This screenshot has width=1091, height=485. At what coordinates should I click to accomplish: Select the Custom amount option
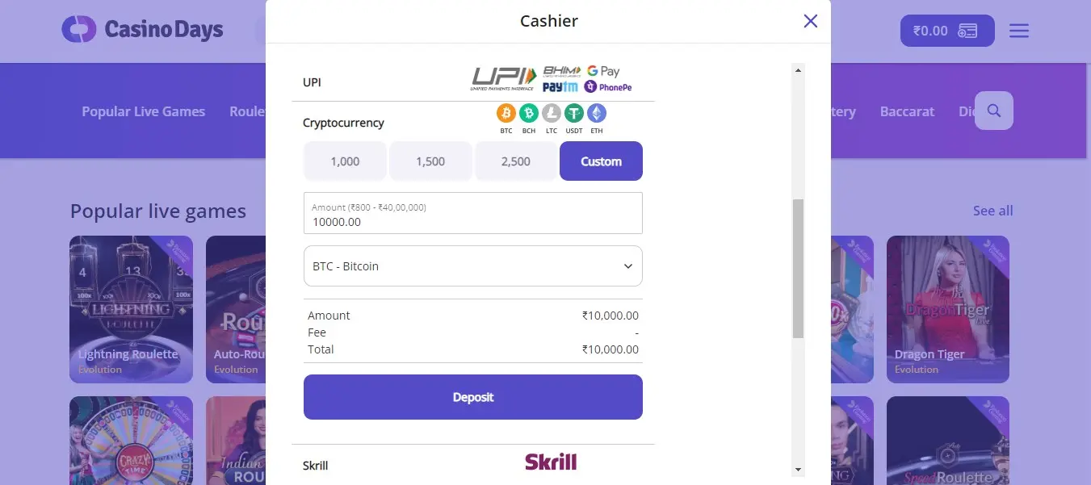click(601, 161)
